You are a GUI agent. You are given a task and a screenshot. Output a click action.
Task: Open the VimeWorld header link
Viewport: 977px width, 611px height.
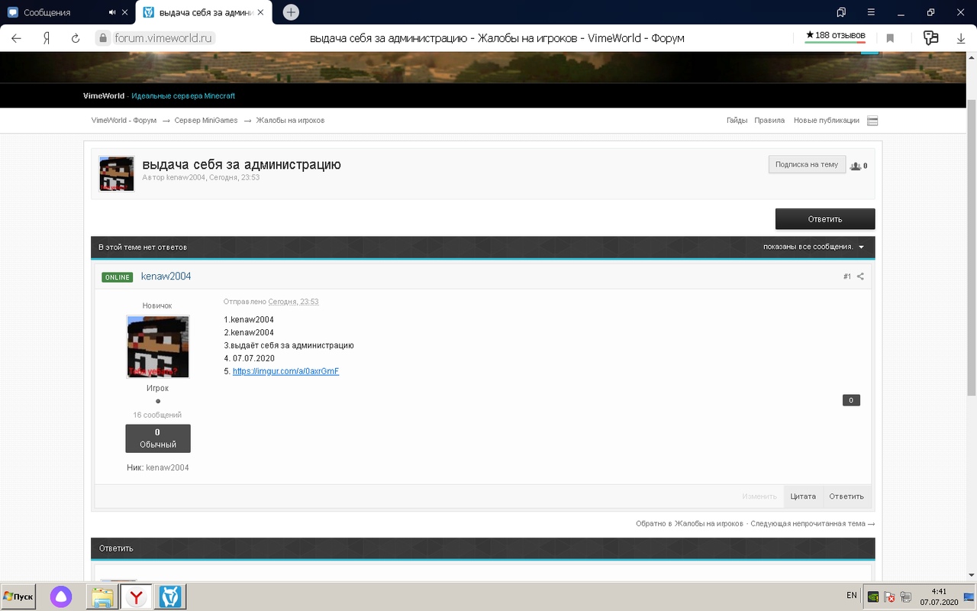tap(104, 96)
